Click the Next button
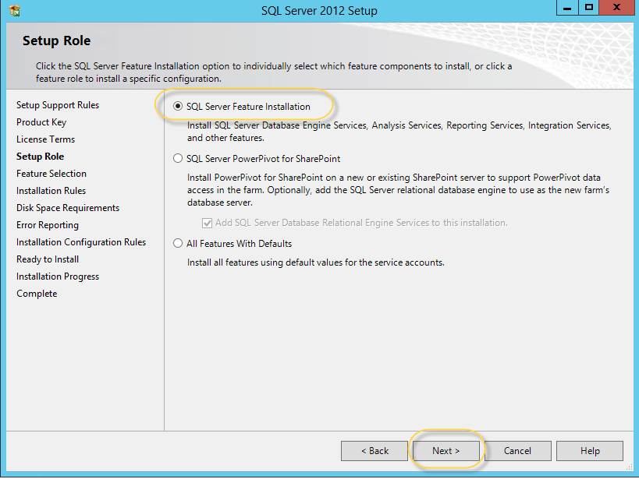Image resolution: width=639 pixels, height=479 pixels. coord(446,451)
